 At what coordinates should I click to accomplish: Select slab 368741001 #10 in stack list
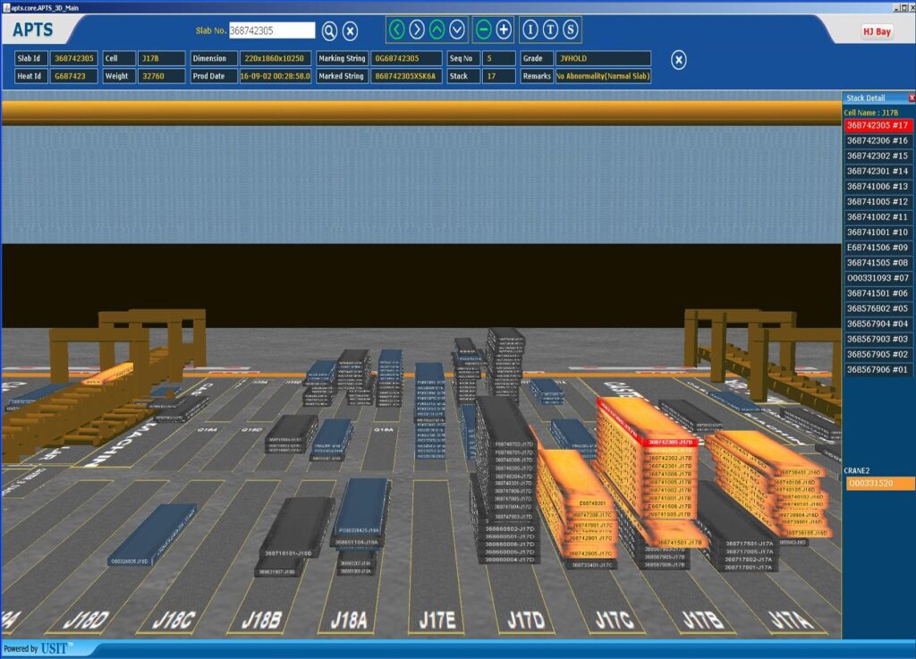pyautogui.click(x=878, y=232)
